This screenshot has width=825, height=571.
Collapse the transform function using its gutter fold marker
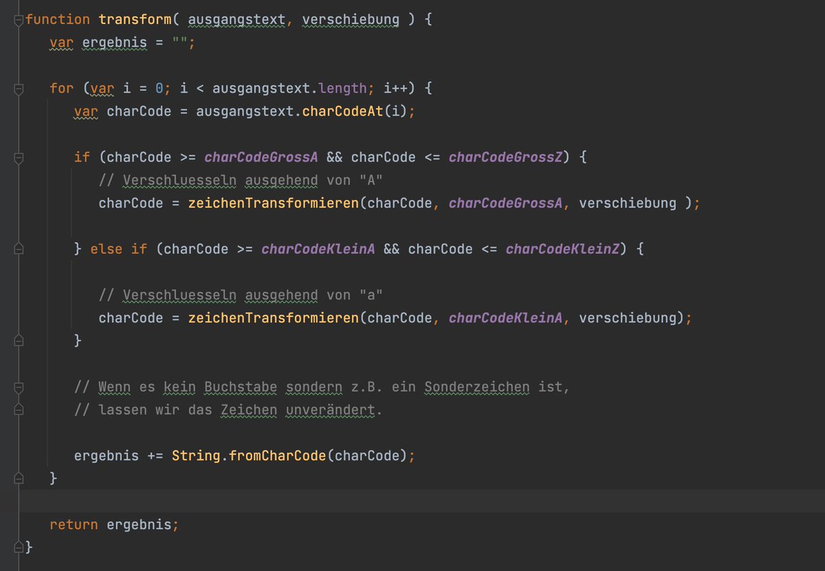tap(19, 20)
